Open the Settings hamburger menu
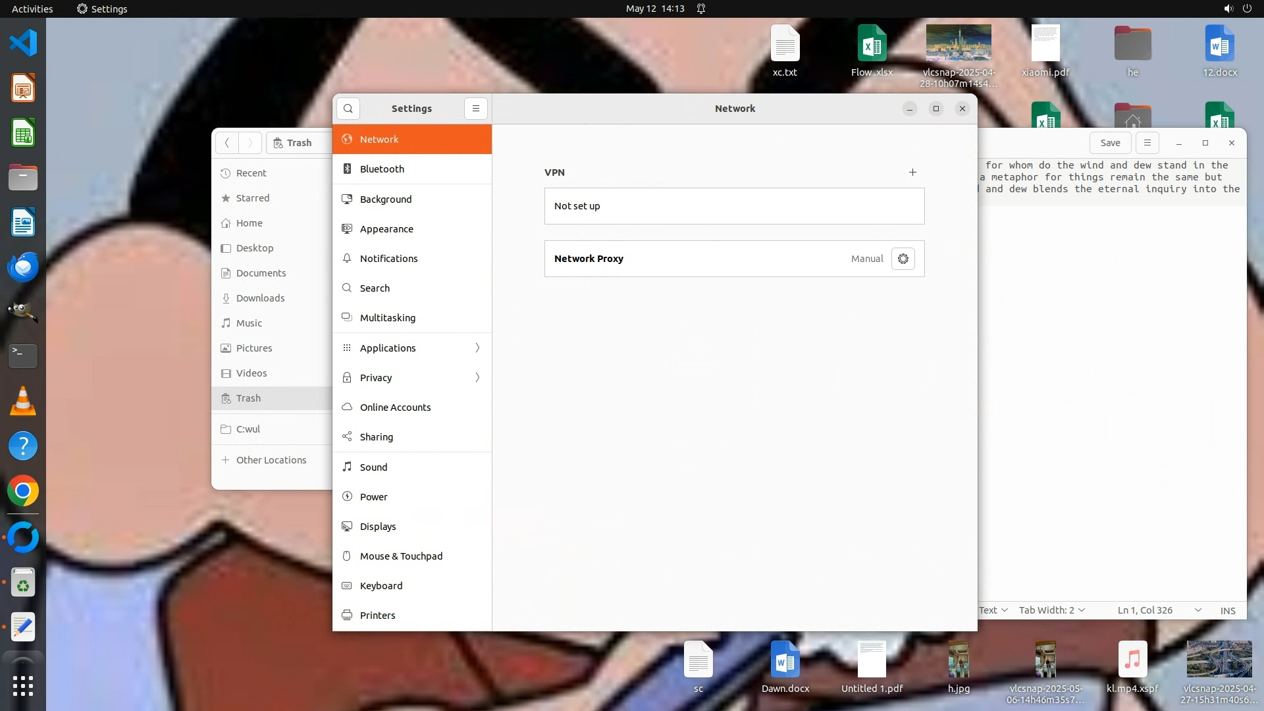1264x711 pixels. [475, 109]
